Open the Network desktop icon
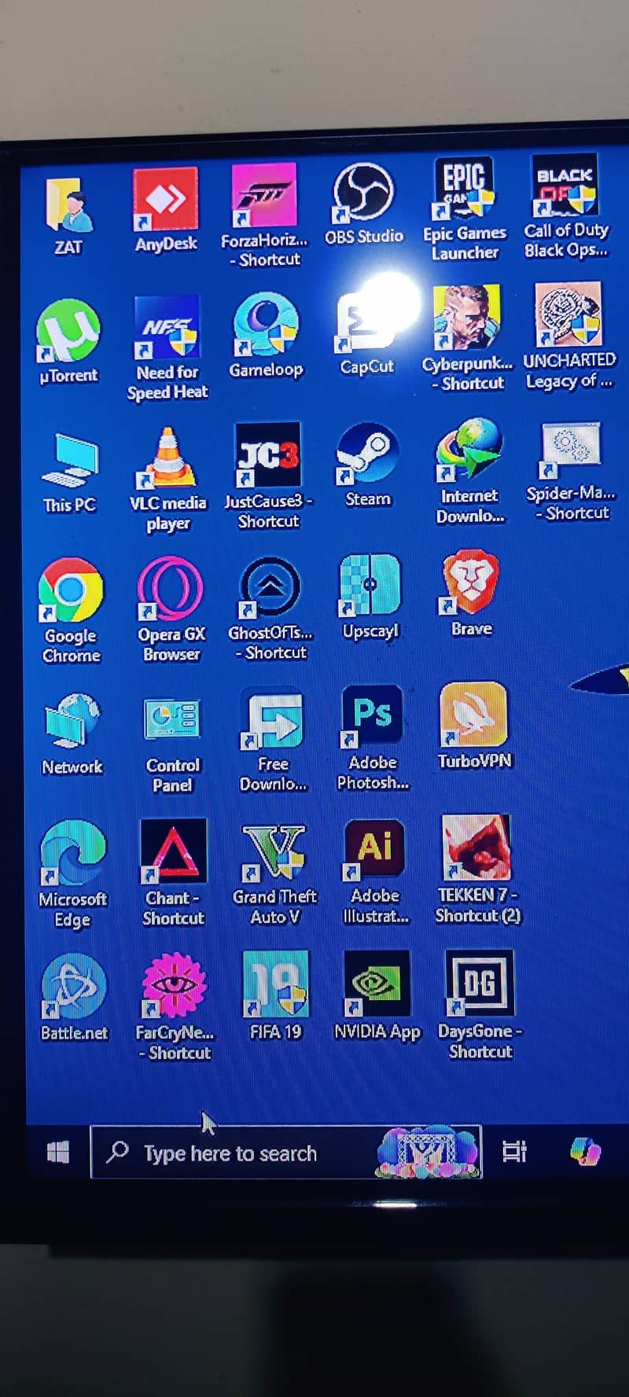The image size is (629, 1397). coord(72,721)
